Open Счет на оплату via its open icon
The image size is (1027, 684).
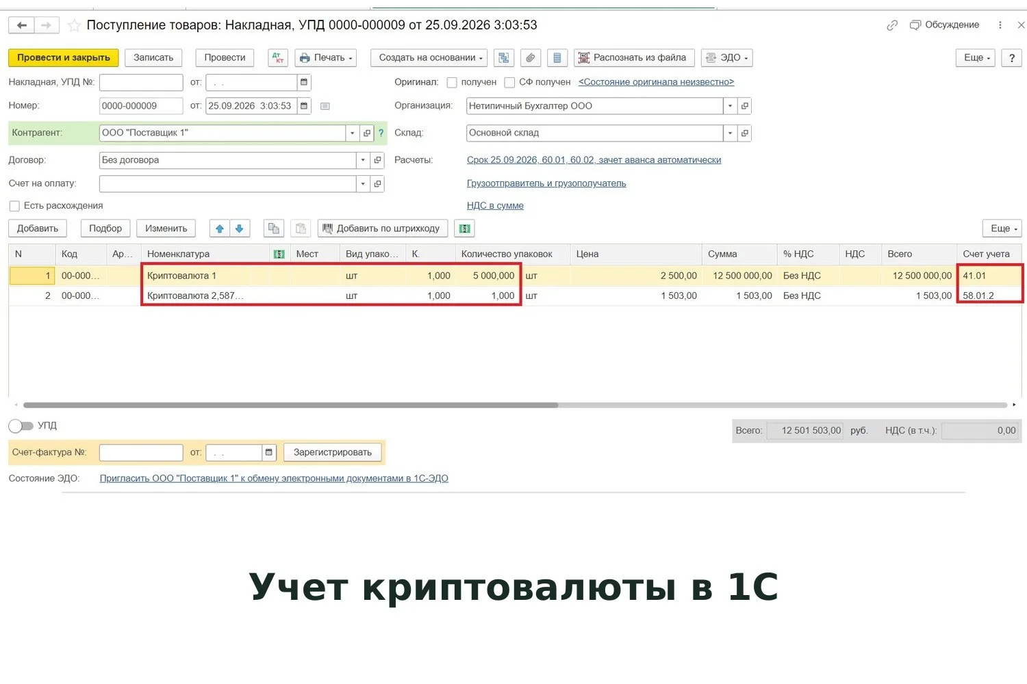coord(377,184)
